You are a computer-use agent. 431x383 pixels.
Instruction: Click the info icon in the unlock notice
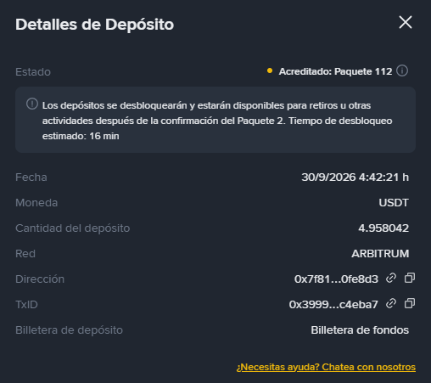32,104
